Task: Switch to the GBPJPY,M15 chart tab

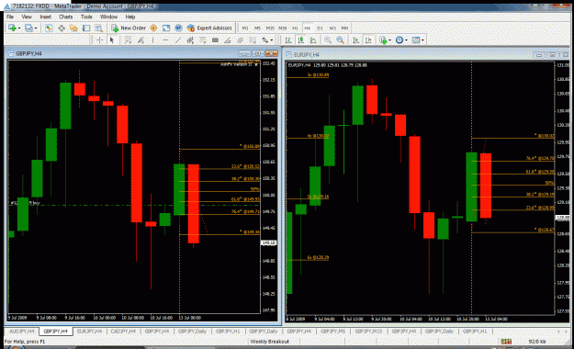Action: click(368, 332)
